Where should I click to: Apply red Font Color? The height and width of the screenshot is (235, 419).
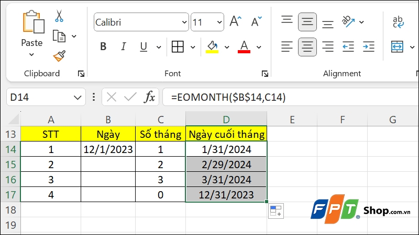(x=244, y=47)
